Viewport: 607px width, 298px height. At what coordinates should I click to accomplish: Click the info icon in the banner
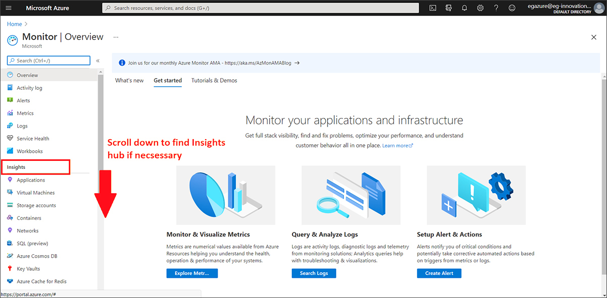coord(122,63)
